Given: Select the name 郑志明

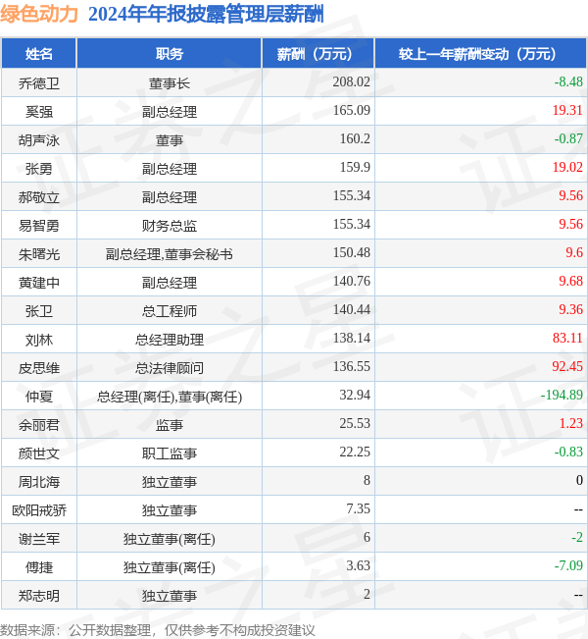Looking at the screenshot, I should click(x=38, y=596).
